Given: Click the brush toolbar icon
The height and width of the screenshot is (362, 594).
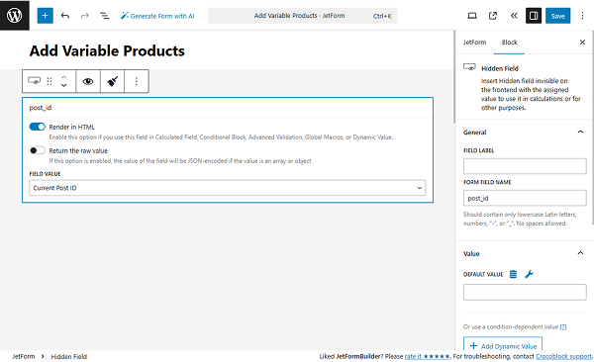Looking at the screenshot, I should [x=112, y=81].
